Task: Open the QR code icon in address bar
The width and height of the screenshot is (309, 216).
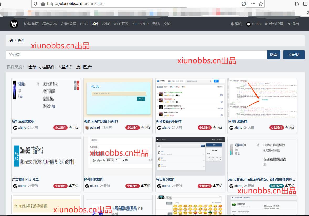Action: click(244, 4)
